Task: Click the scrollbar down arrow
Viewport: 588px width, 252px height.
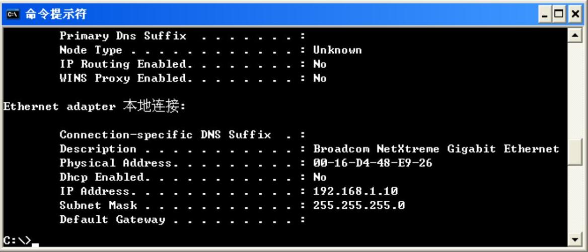Action: click(x=575, y=239)
